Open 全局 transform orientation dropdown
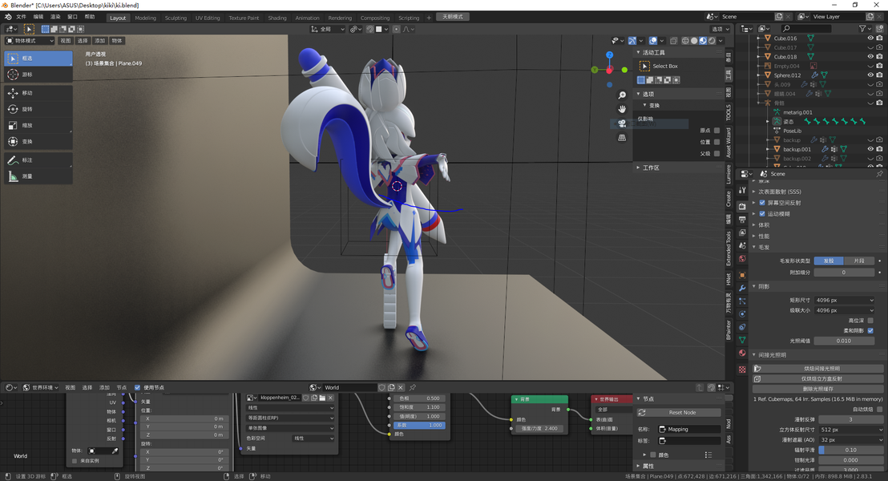 [328, 29]
